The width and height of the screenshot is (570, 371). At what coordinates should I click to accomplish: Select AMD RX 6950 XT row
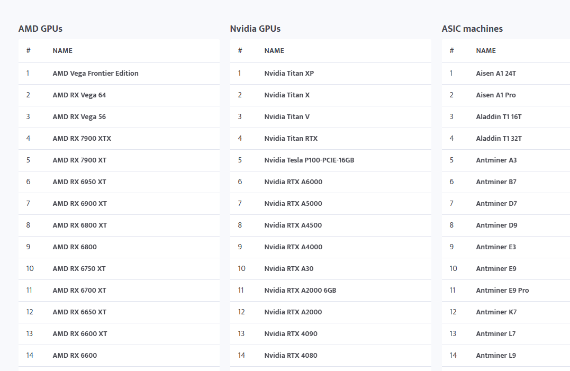coord(79,182)
